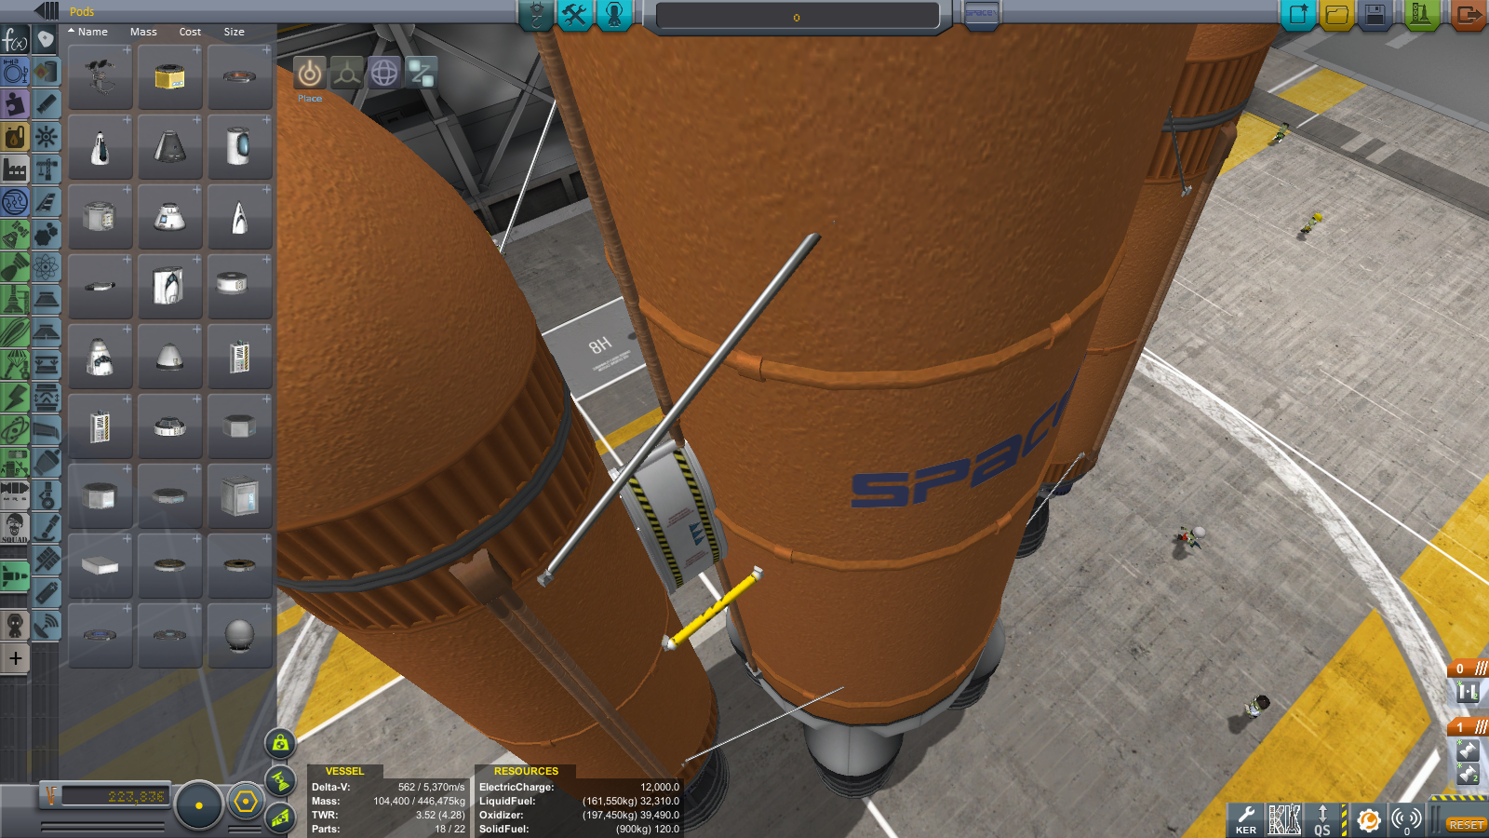Switch to the f(x) filter by function tab
This screenshot has height=838, width=1489.
click(x=15, y=40)
